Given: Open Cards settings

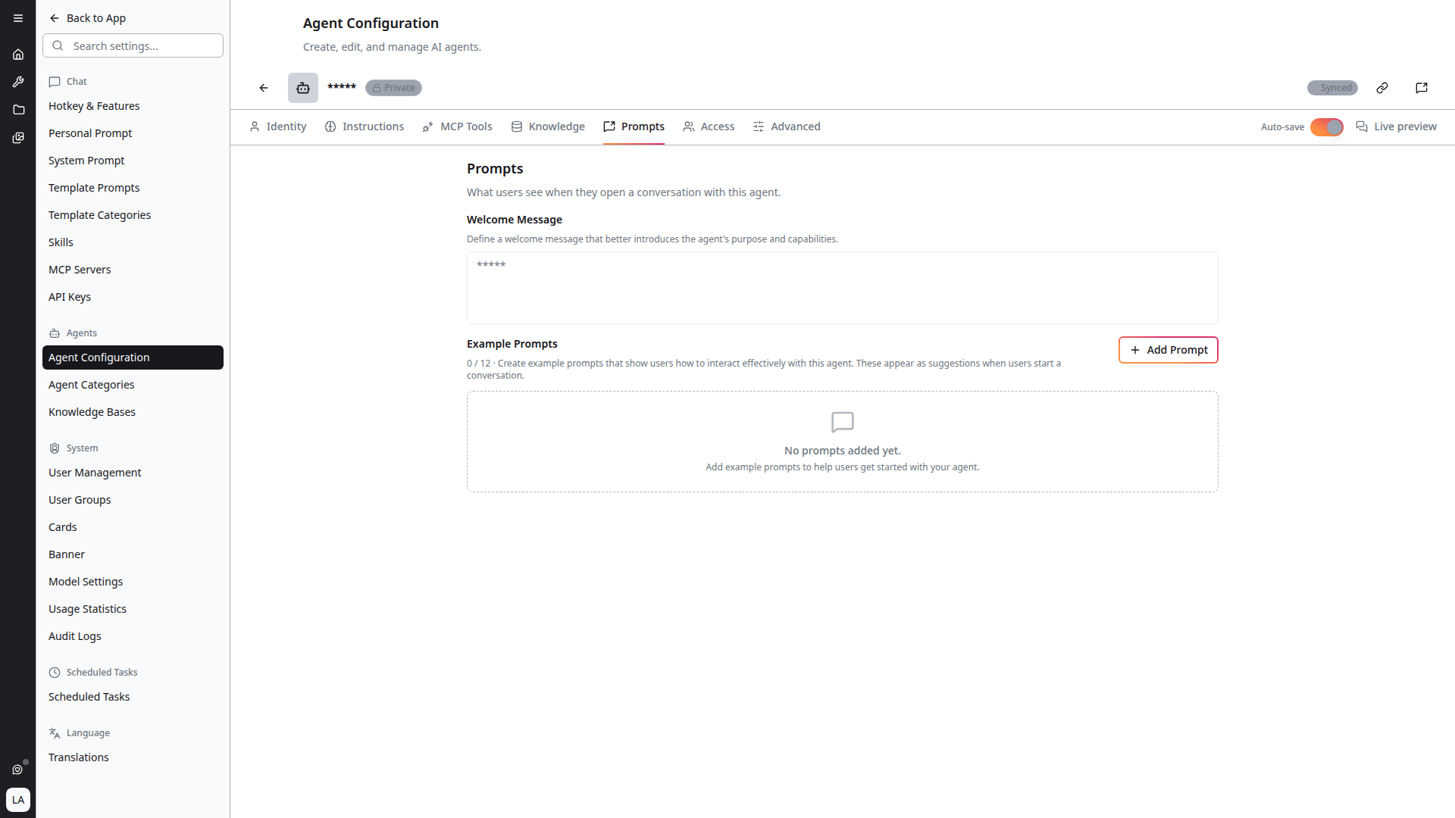Looking at the screenshot, I should tap(133, 527).
